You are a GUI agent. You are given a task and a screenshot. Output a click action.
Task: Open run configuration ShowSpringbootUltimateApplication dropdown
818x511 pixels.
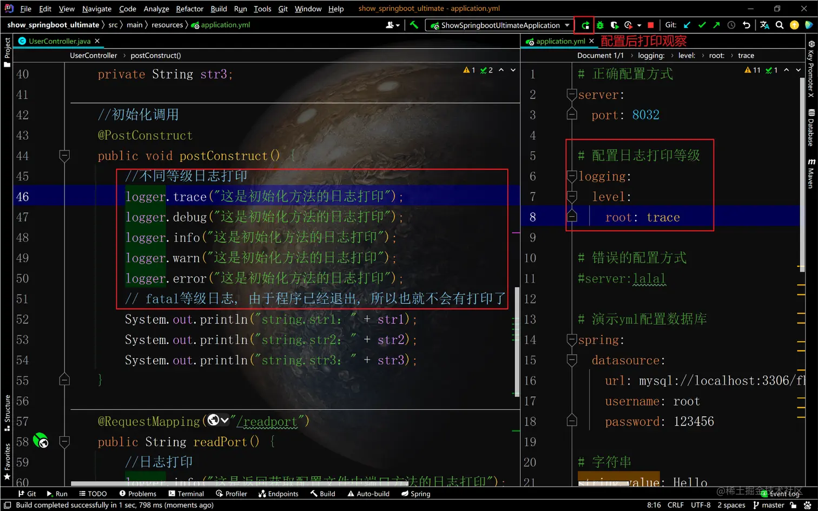click(x=499, y=25)
